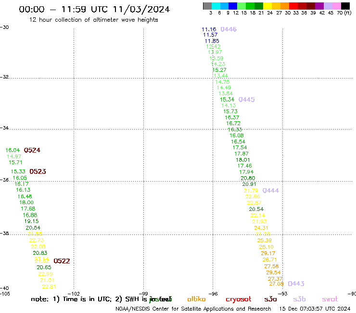Click the wave height reading 24.31
The width and height of the screenshot is (356, 313).
click(x=261, y=228)
